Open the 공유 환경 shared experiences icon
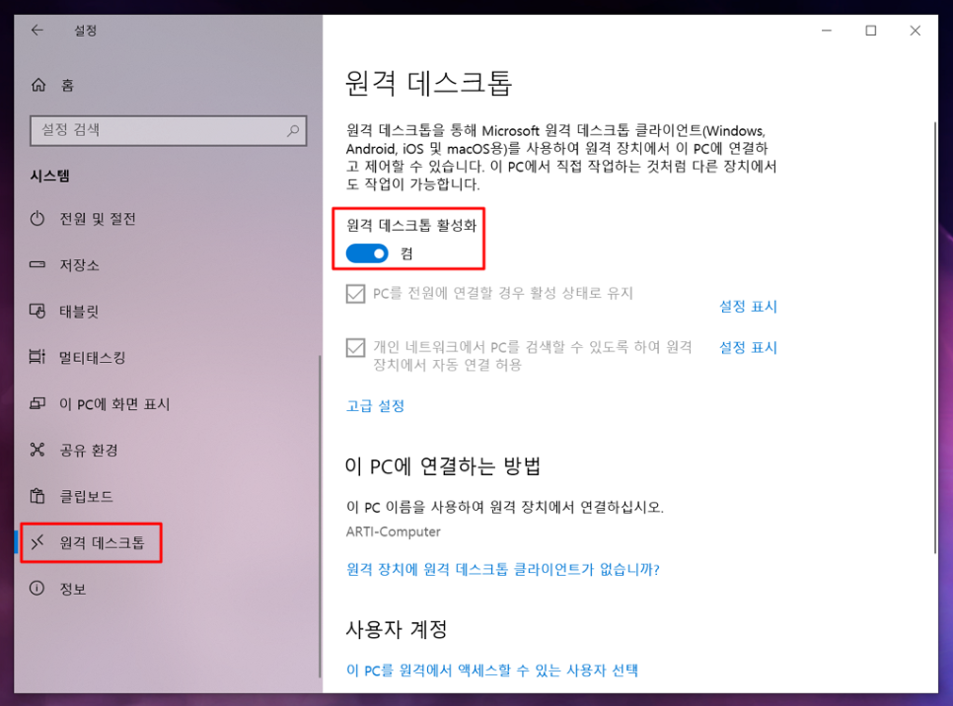953x706 pixels. point(37,450)
